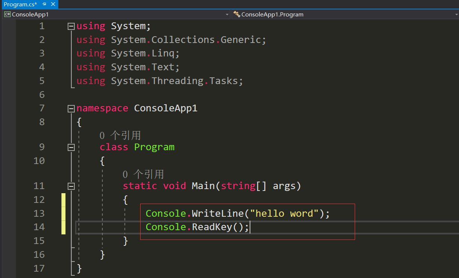The height and width of the screenshot is (278, 459).
Task: Click the args parameter
Action: point(284,186)
